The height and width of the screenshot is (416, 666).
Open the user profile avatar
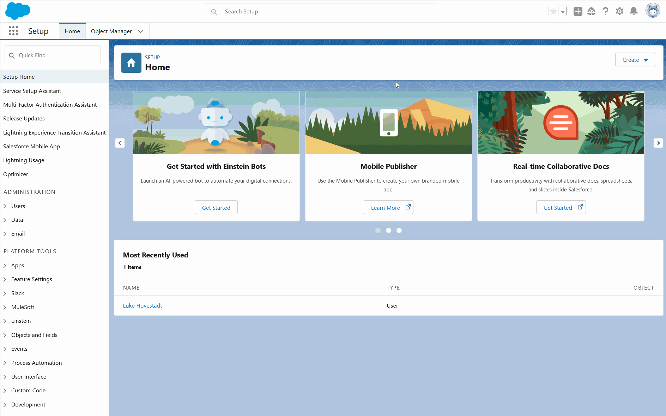click(653, 11)
